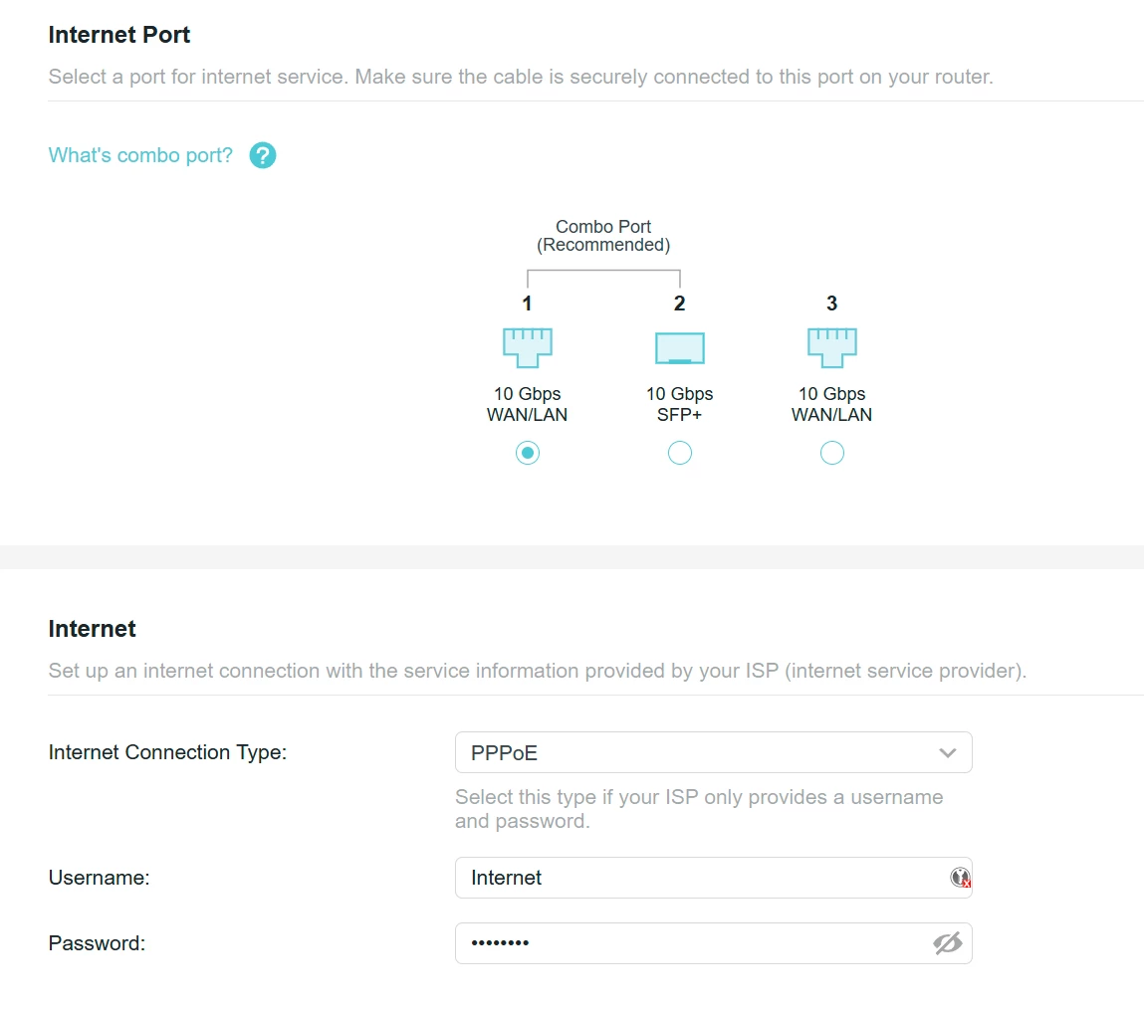Viewport: 1144px width, 1010px height.
Task: Show the password with the eye icon
Action: click(x=947, y=943)
